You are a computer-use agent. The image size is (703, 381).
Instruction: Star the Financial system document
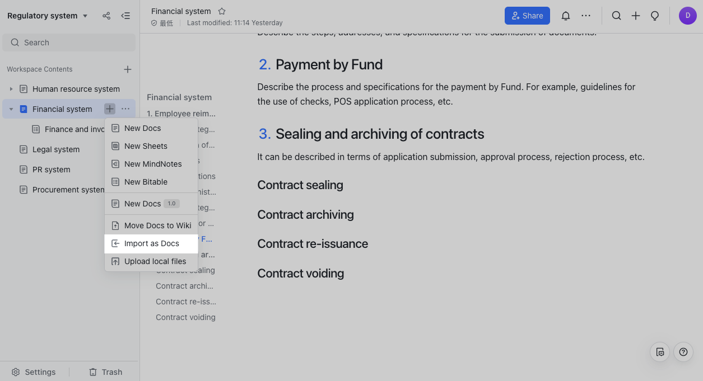(222, 11)
